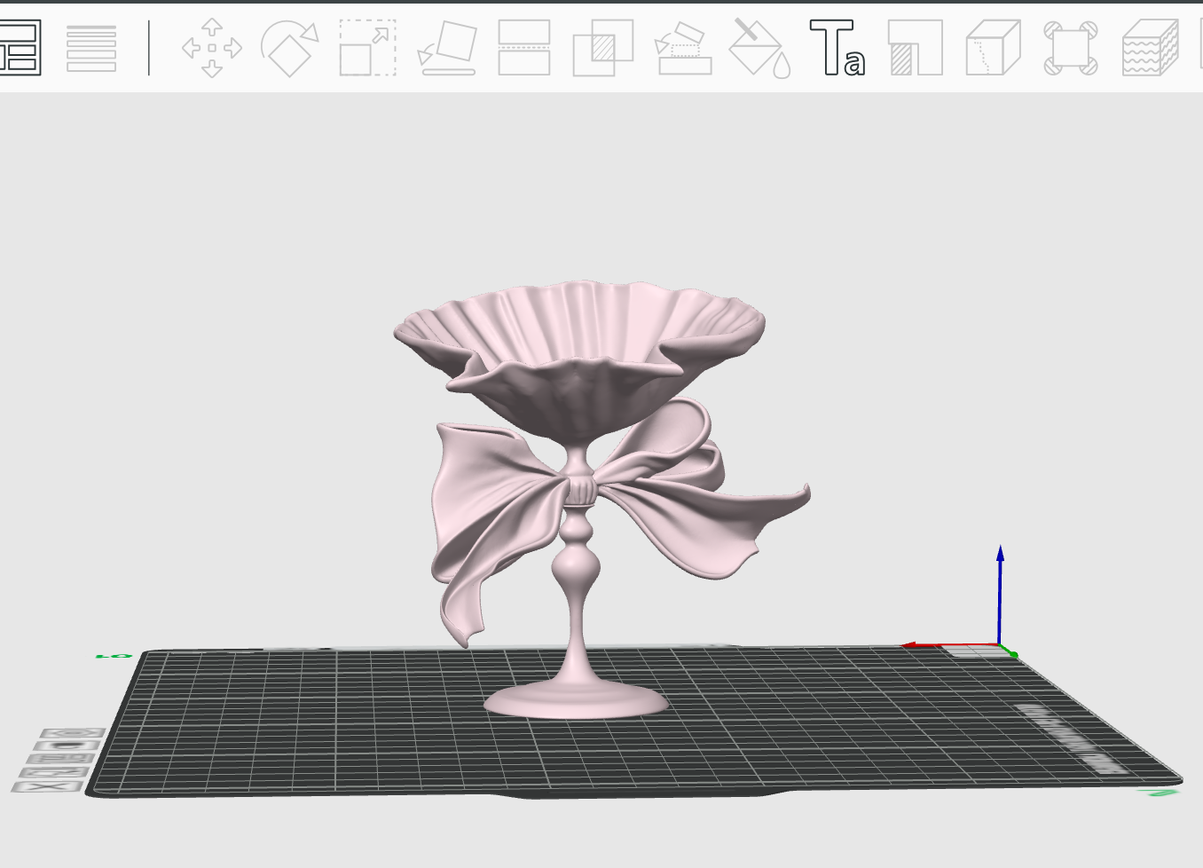This screenshot has height=868, width=1203.
Task: Click the blue Z axis arrow
Action: 1000,595
